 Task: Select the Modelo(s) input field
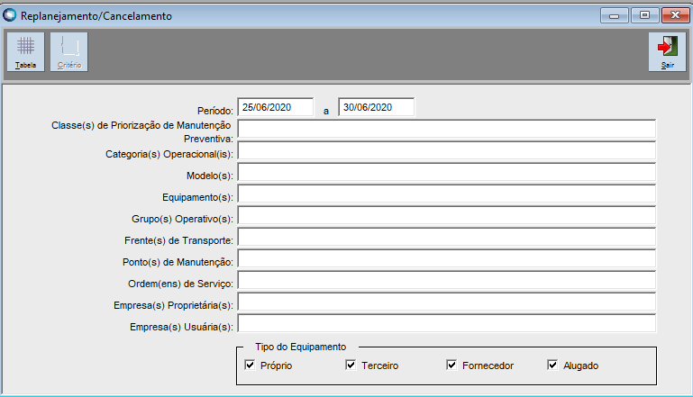coord(446,173)
